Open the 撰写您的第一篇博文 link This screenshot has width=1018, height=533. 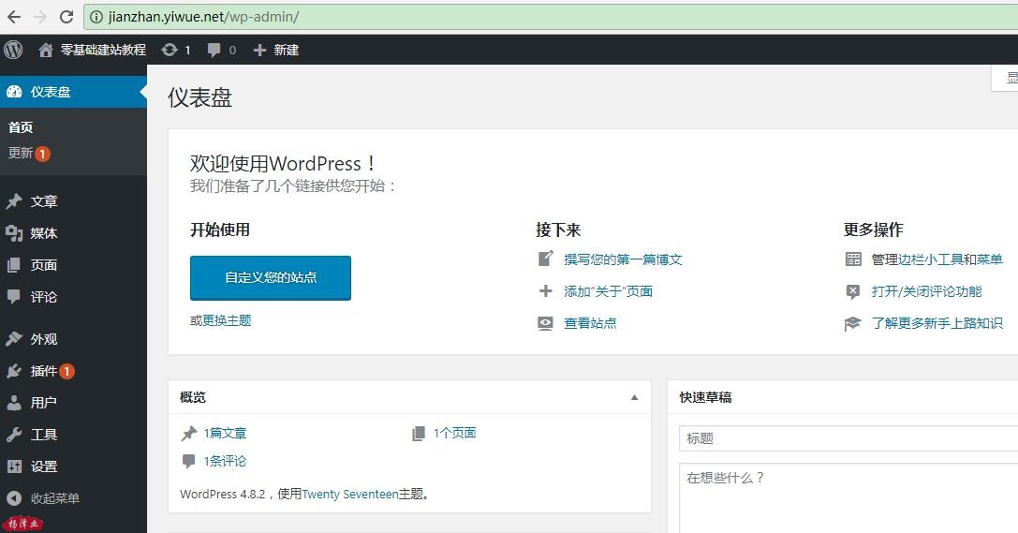pos(624,259)
